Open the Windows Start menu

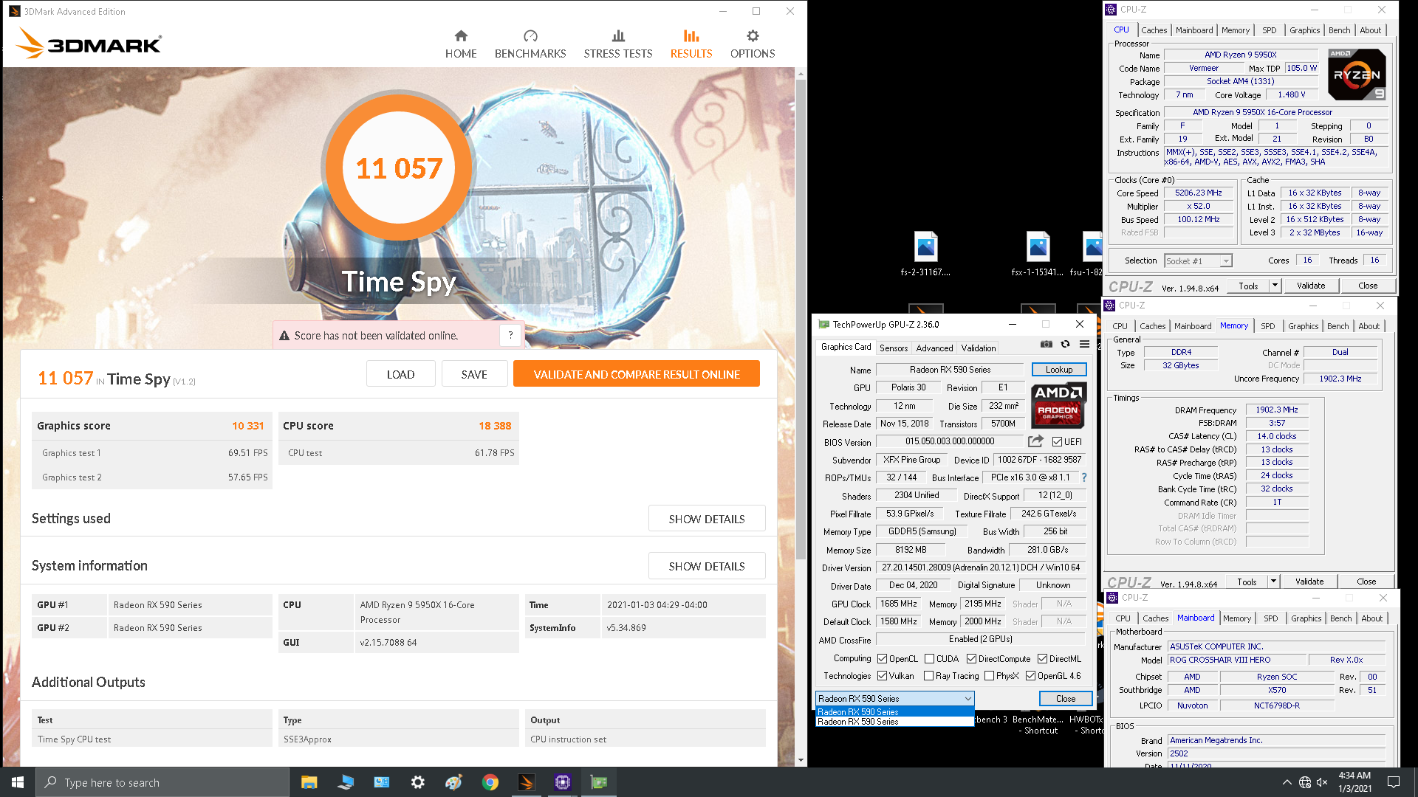coord(18,782)
